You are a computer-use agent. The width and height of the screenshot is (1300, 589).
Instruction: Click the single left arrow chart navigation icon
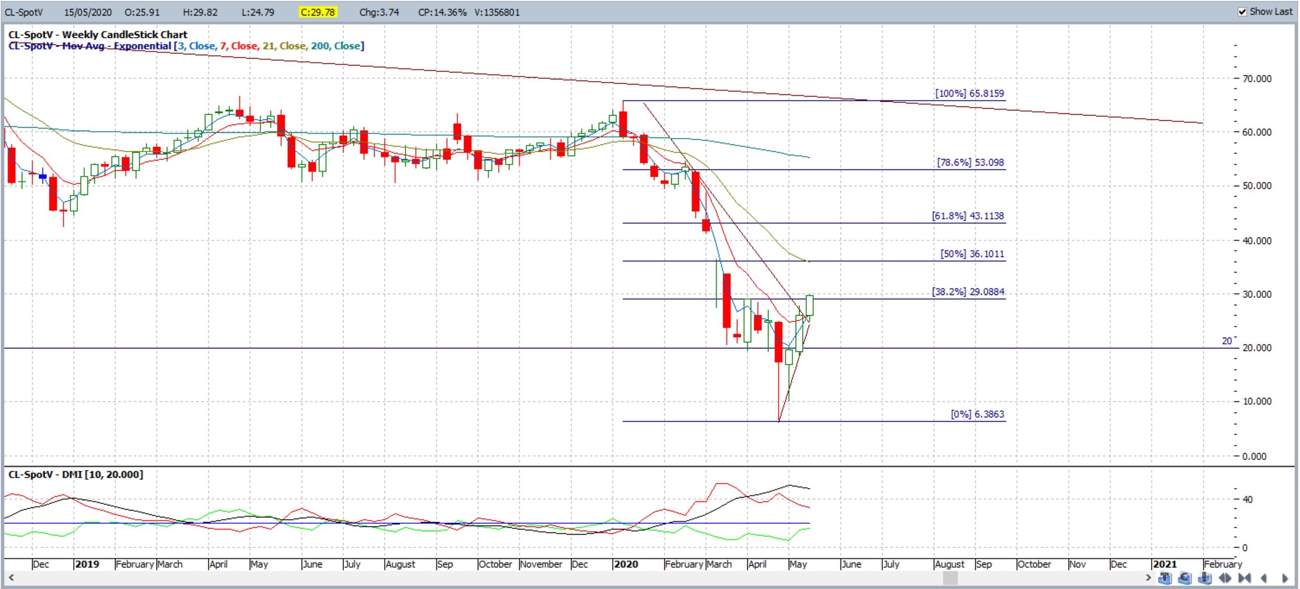[1264, 578]
